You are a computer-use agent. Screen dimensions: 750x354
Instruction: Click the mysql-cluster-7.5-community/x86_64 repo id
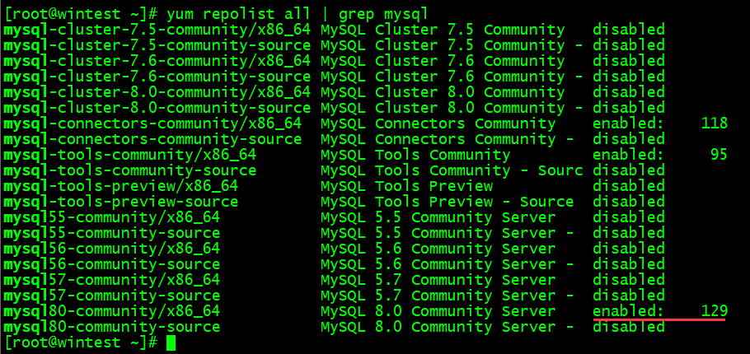point(157,30)
